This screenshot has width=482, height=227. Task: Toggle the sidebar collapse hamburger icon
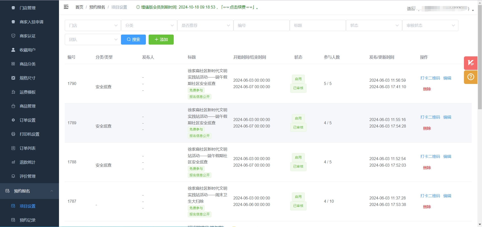66,7
